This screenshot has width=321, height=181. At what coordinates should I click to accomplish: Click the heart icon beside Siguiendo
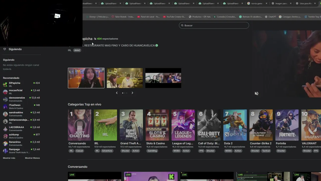pos(5,49)
